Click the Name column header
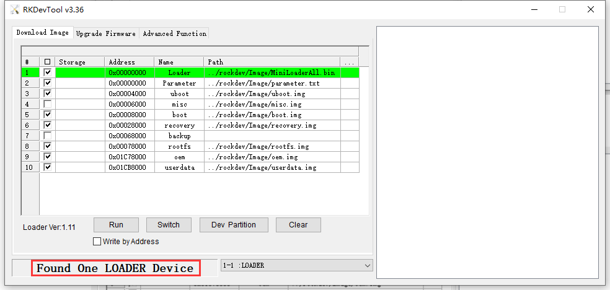Viewport: 610px width, 290px height. (179, 62)
